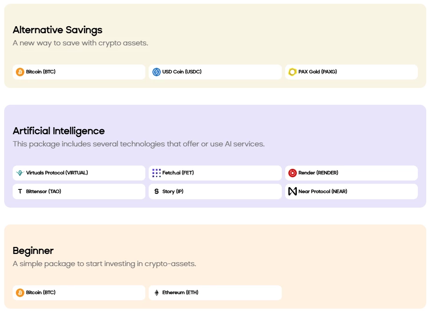Click the USD Coin logo icon
Screen dimensions: 430x311
[x=156, y=72]
